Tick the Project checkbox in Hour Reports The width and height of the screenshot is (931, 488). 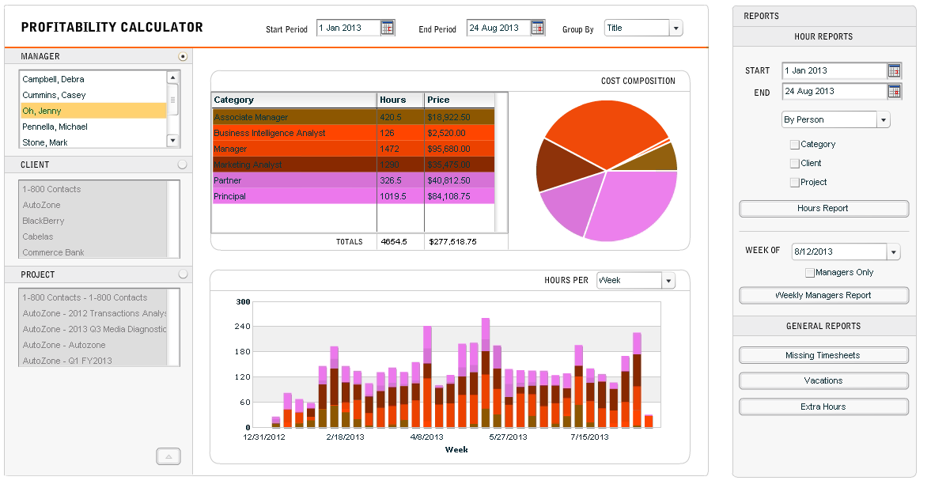pos(794,182)
